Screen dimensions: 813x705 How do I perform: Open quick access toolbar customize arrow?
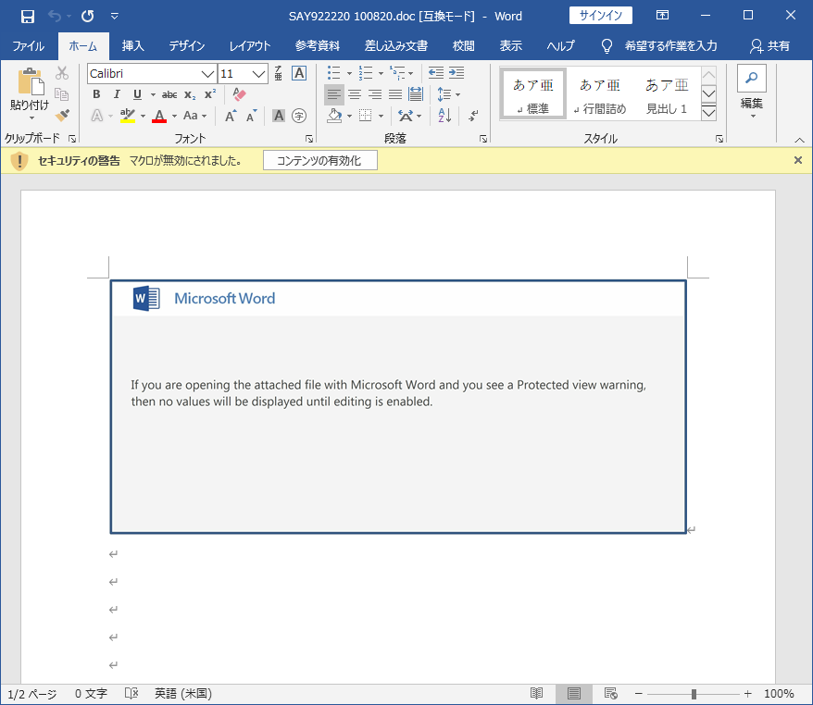pos(115,16)
